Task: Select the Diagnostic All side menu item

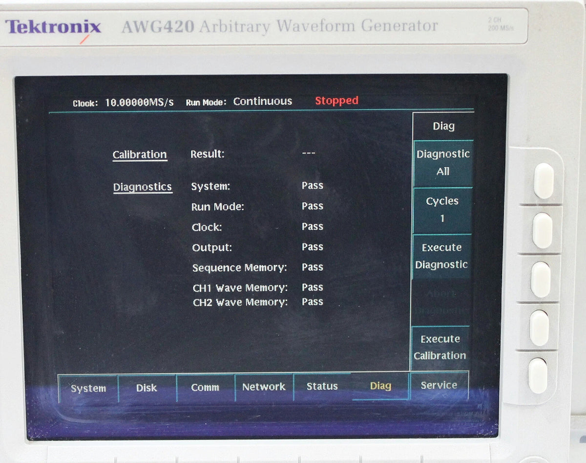Action: point(443,163)
